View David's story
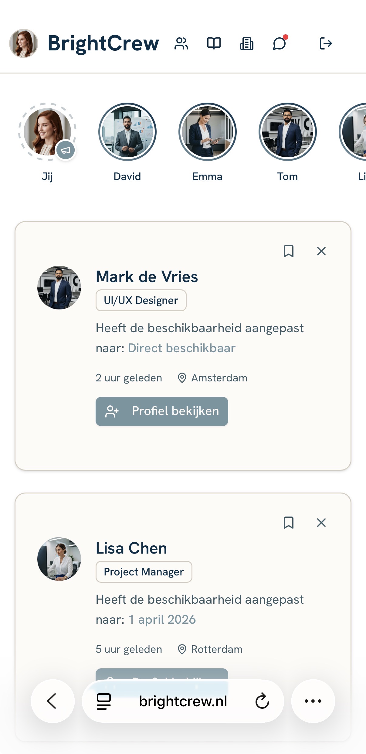The width and height of the screenshot is (366, 754). [127, 132]
